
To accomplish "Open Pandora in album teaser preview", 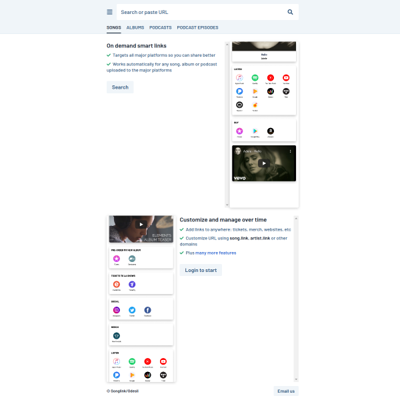I will 116,375.
